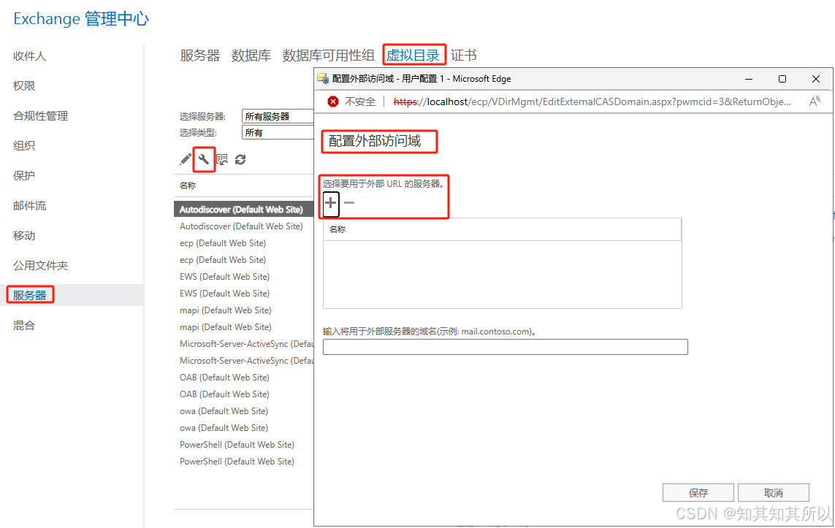The width and height of the screenshot is (835, 528).
Task: Switch to the 服务器 tab
Action: [199, 56]
